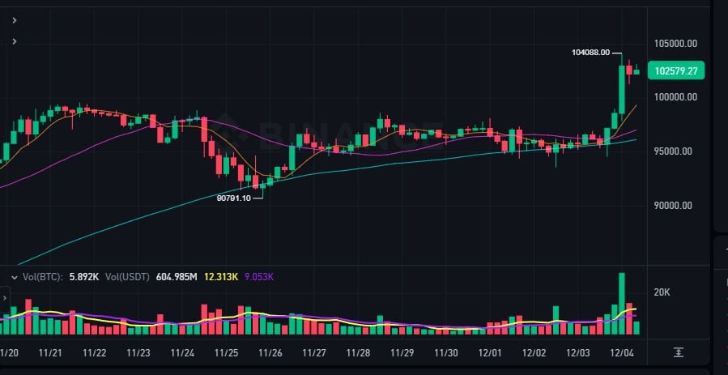
Task: Expand the first chevron above the candlesticks
Action: 15,20
